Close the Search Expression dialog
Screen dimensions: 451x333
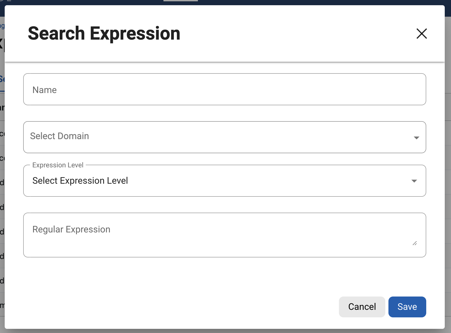pos(422,34)
